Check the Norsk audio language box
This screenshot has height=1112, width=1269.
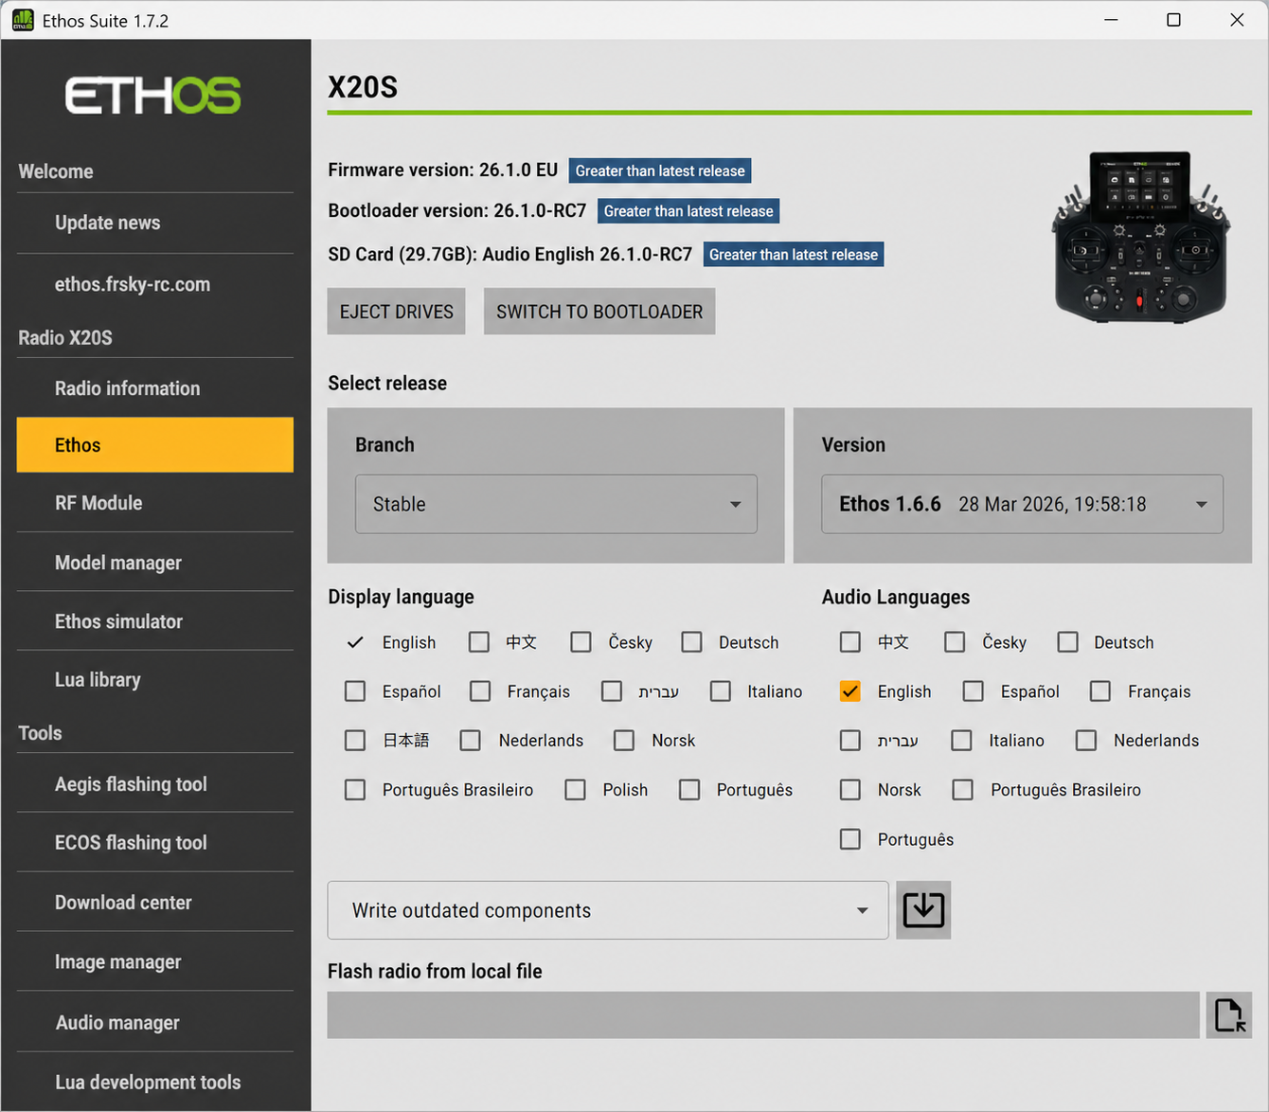point(850,789)
